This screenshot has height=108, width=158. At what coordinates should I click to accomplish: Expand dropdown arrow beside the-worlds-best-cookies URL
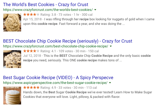pos(95,10)
